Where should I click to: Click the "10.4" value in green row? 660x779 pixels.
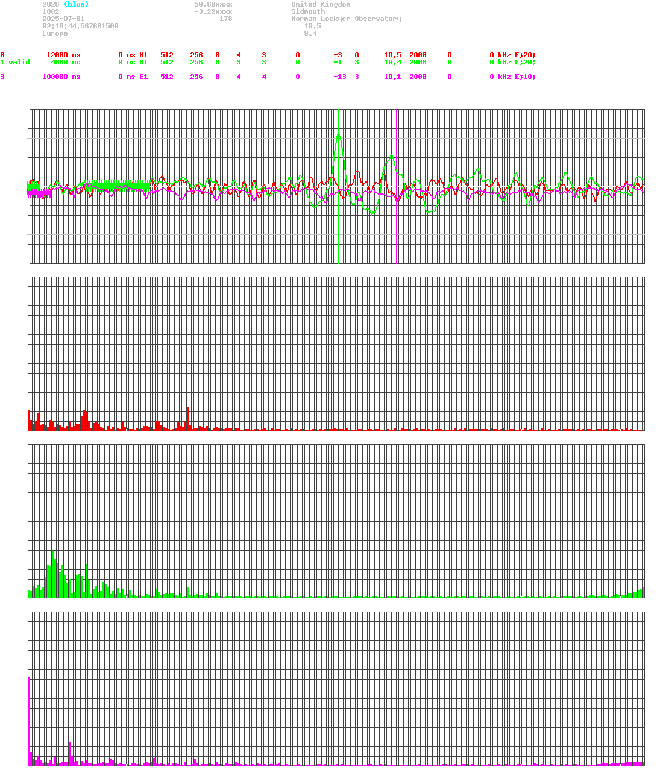pos(392,62)
